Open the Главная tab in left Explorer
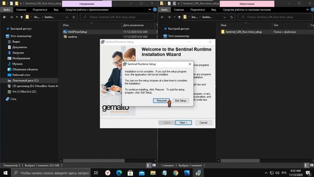 [x=21, y=10]
